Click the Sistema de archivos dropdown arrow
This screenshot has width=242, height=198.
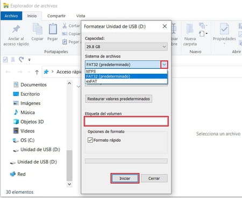164,65
